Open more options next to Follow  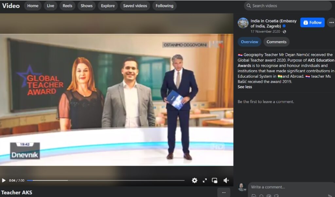(x=331, y=23)
